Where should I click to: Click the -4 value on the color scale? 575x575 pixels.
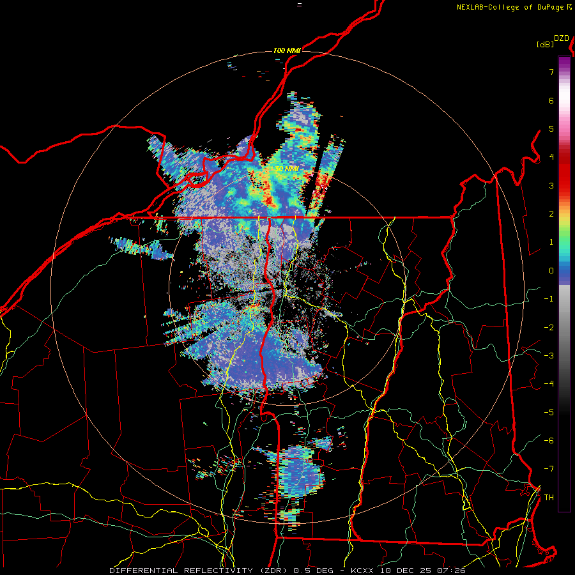(549, 384)
